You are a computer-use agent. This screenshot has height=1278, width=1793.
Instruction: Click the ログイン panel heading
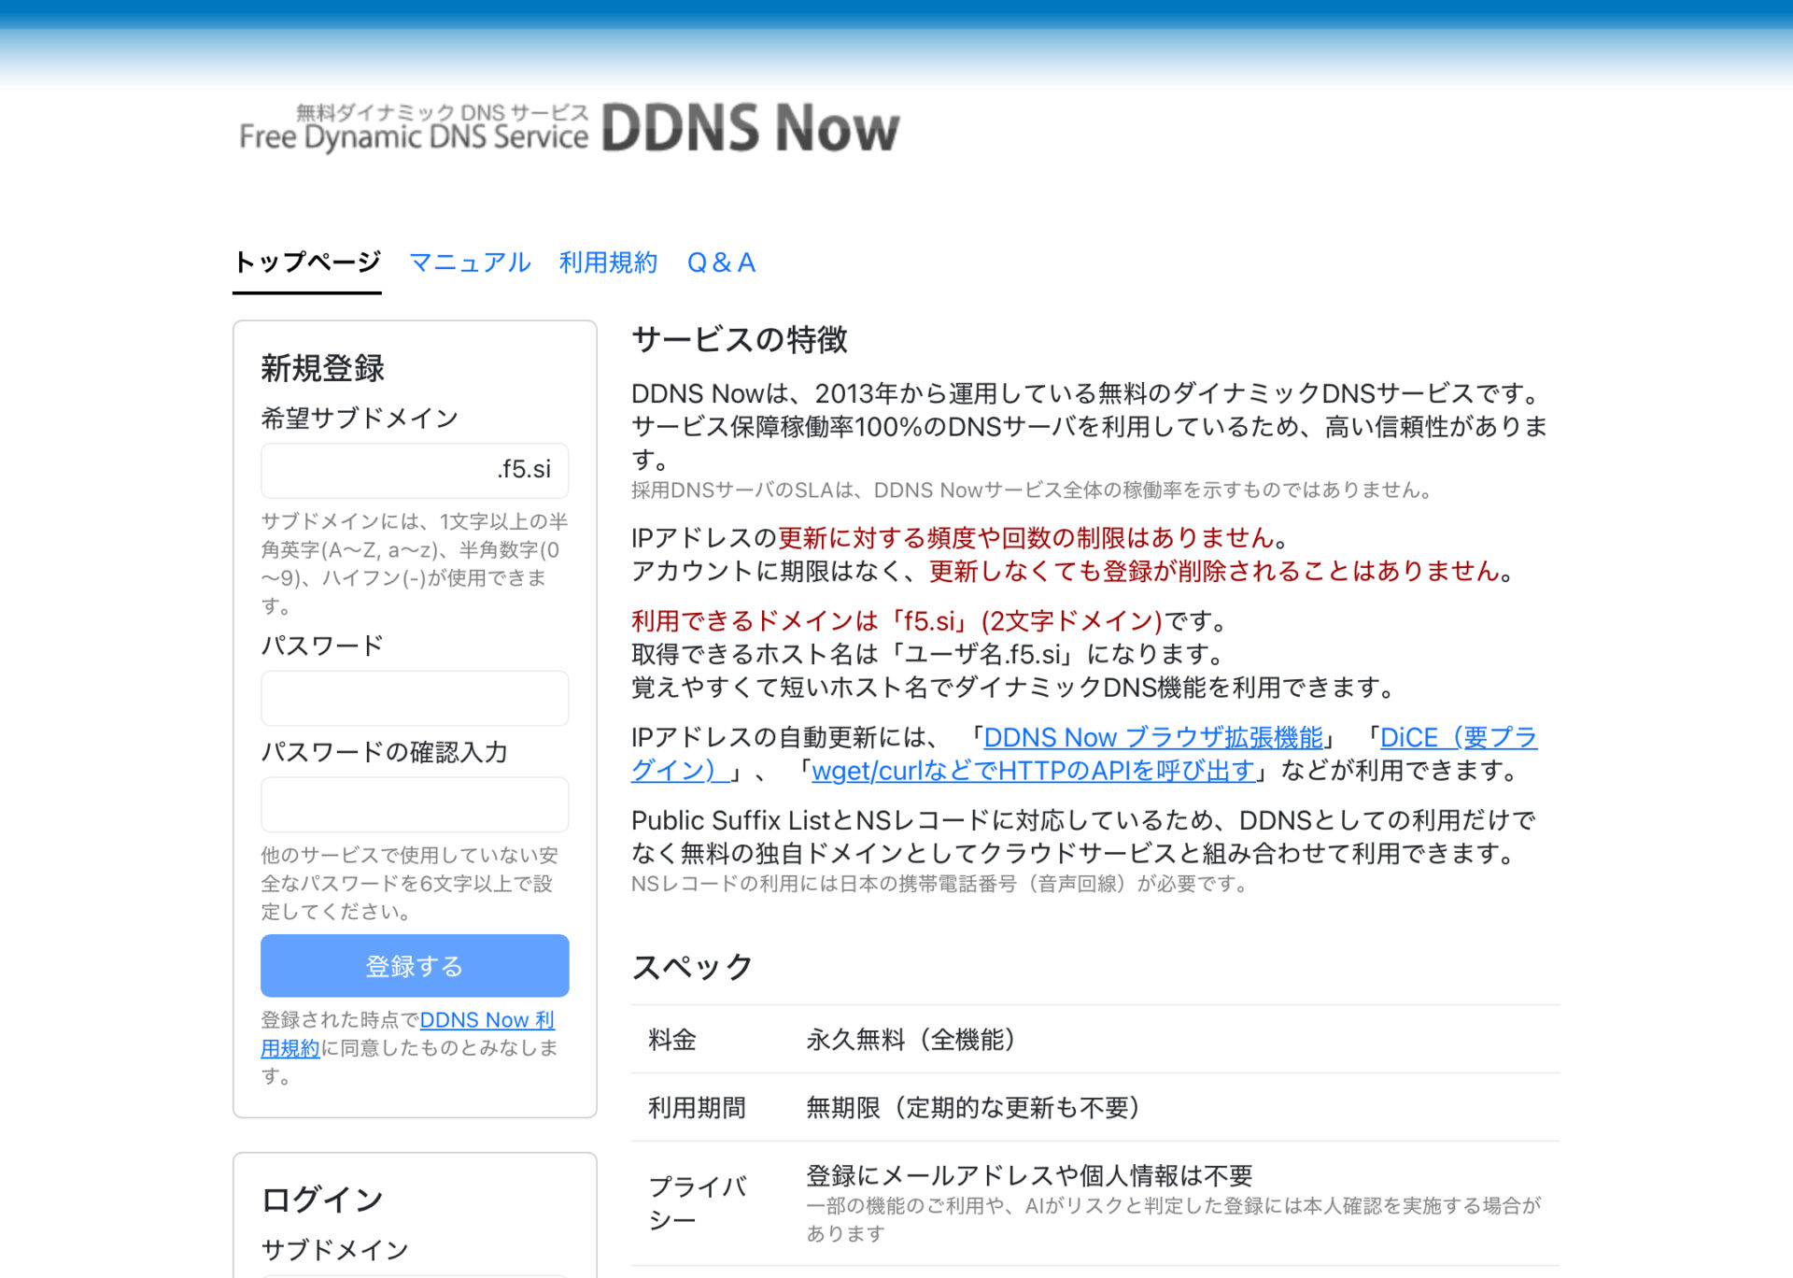322,1200
